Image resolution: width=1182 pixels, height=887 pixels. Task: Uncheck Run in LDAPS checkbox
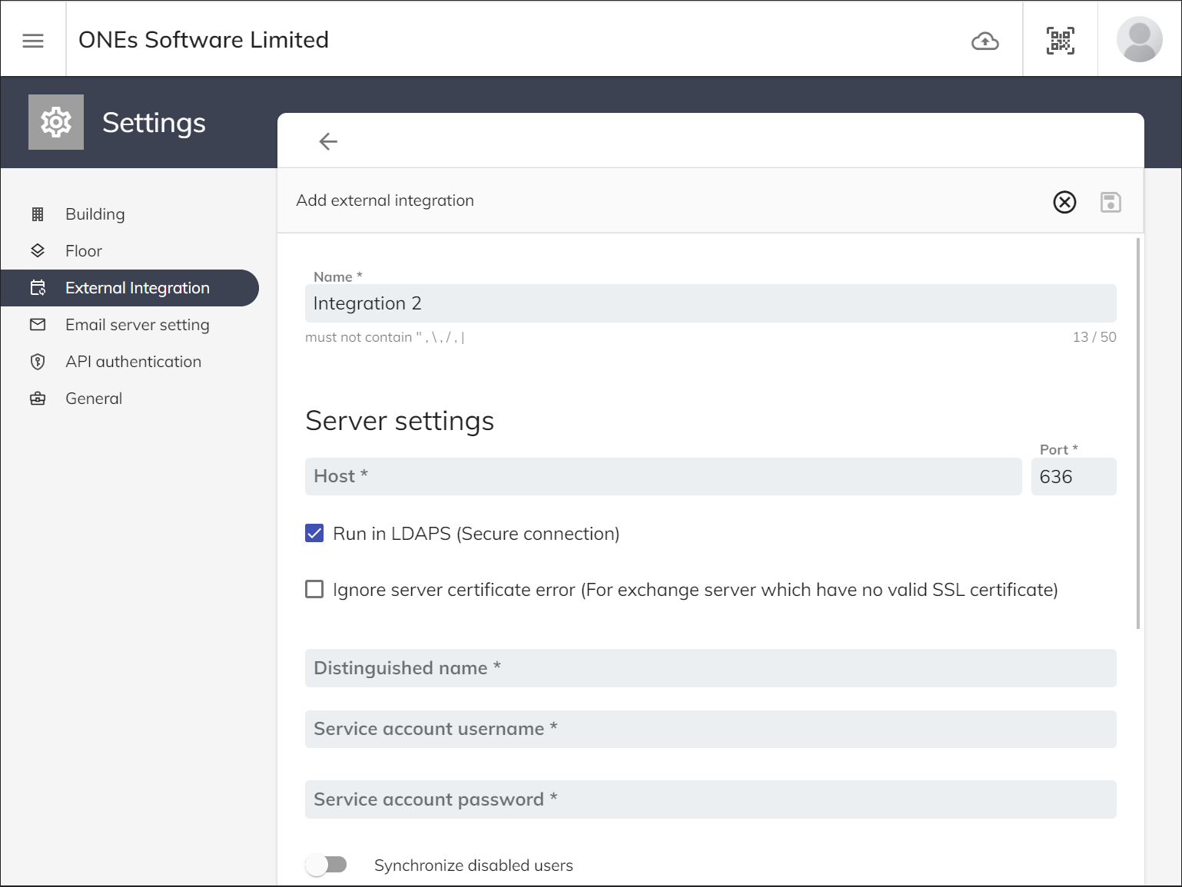tap(314, 533)
